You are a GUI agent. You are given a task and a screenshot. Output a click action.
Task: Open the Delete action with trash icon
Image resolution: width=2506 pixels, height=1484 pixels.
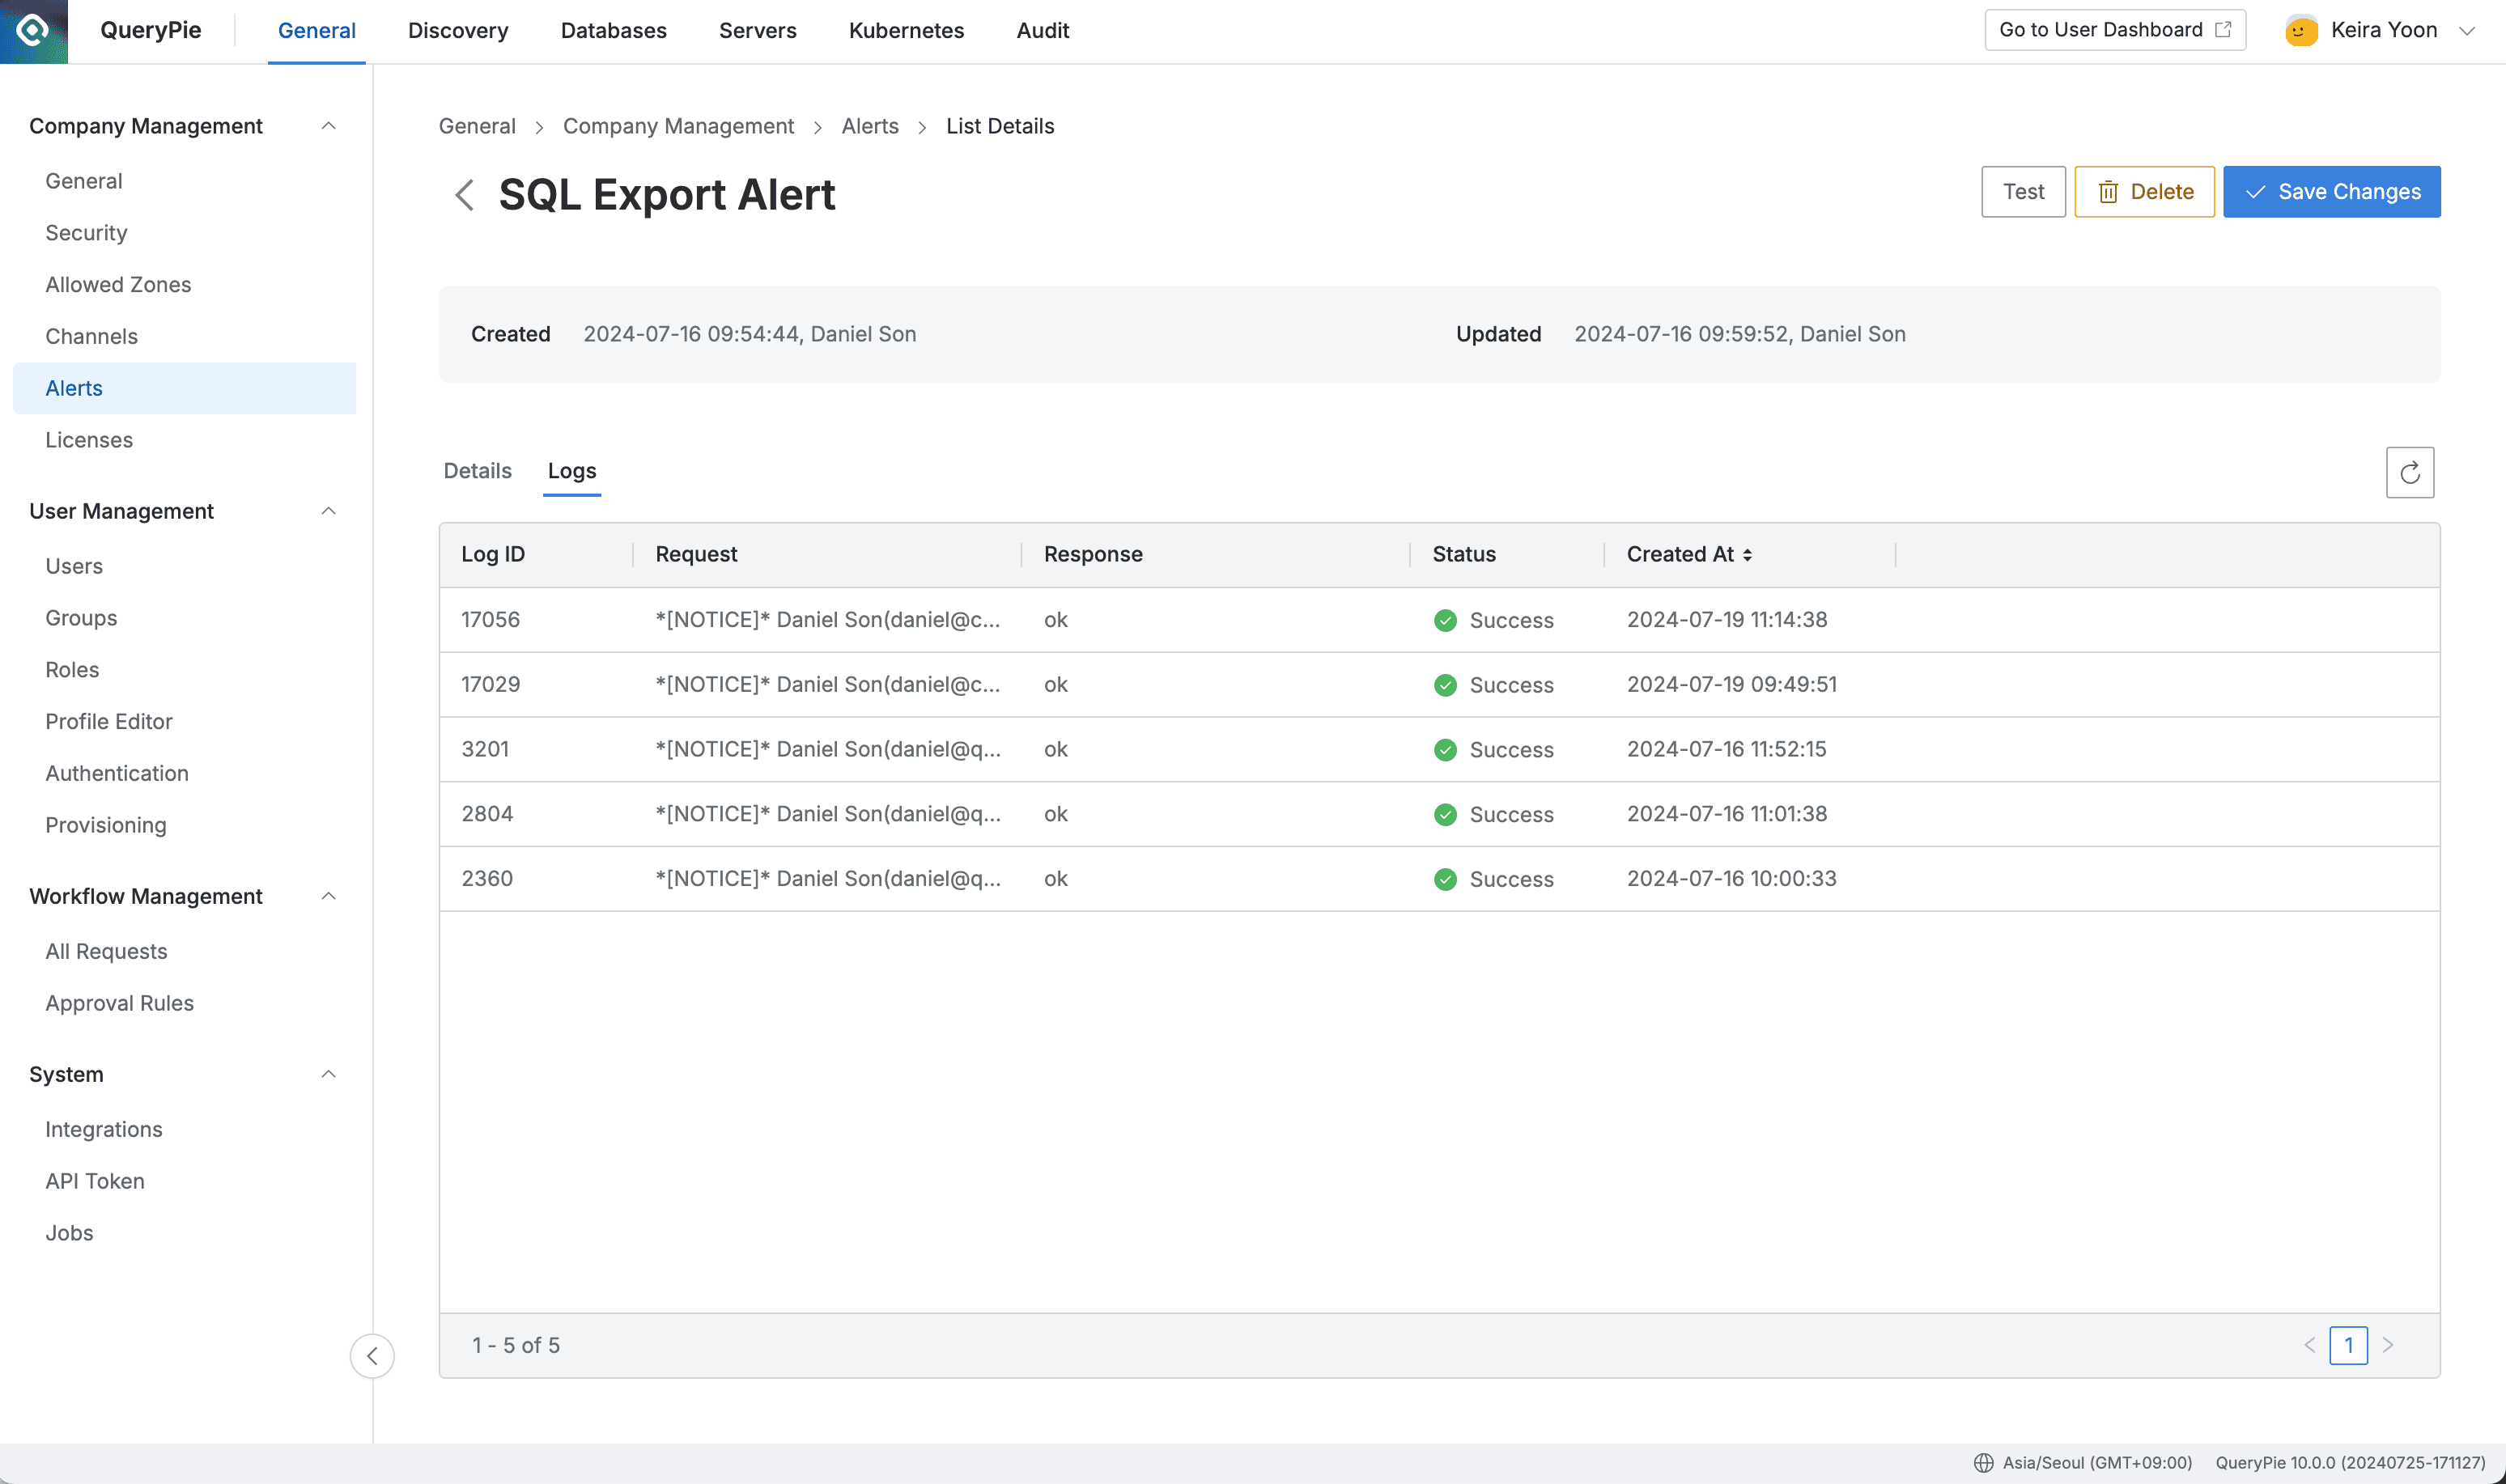click(x=2143, y=191)
